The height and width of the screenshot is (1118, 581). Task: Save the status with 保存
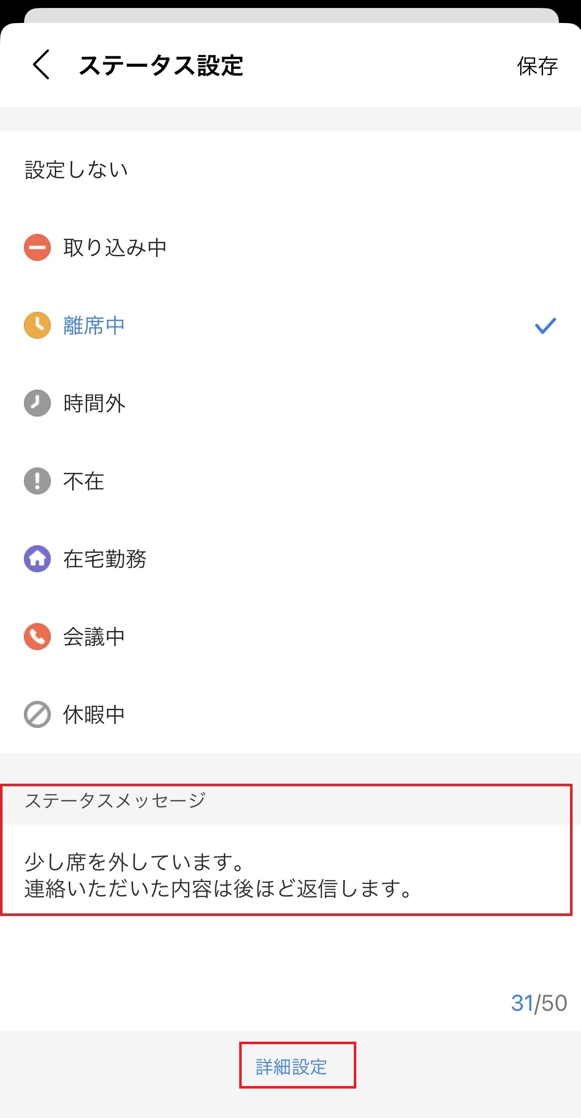[x=537, y=66]
